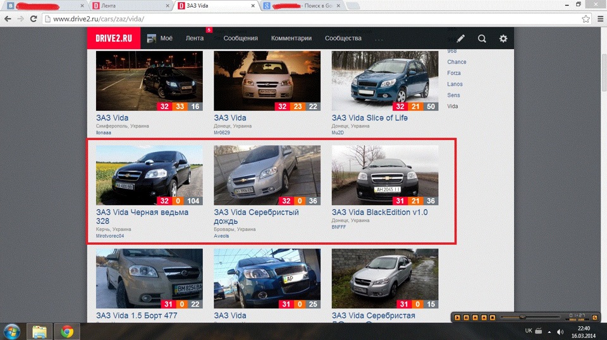607x340 pixels.
Task: Skip to previous track in mini player
Action: pos(475,317)
